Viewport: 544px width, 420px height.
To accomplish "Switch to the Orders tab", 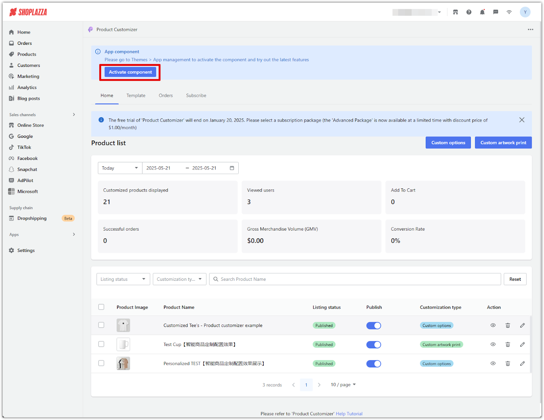I will tap(166, 95).
